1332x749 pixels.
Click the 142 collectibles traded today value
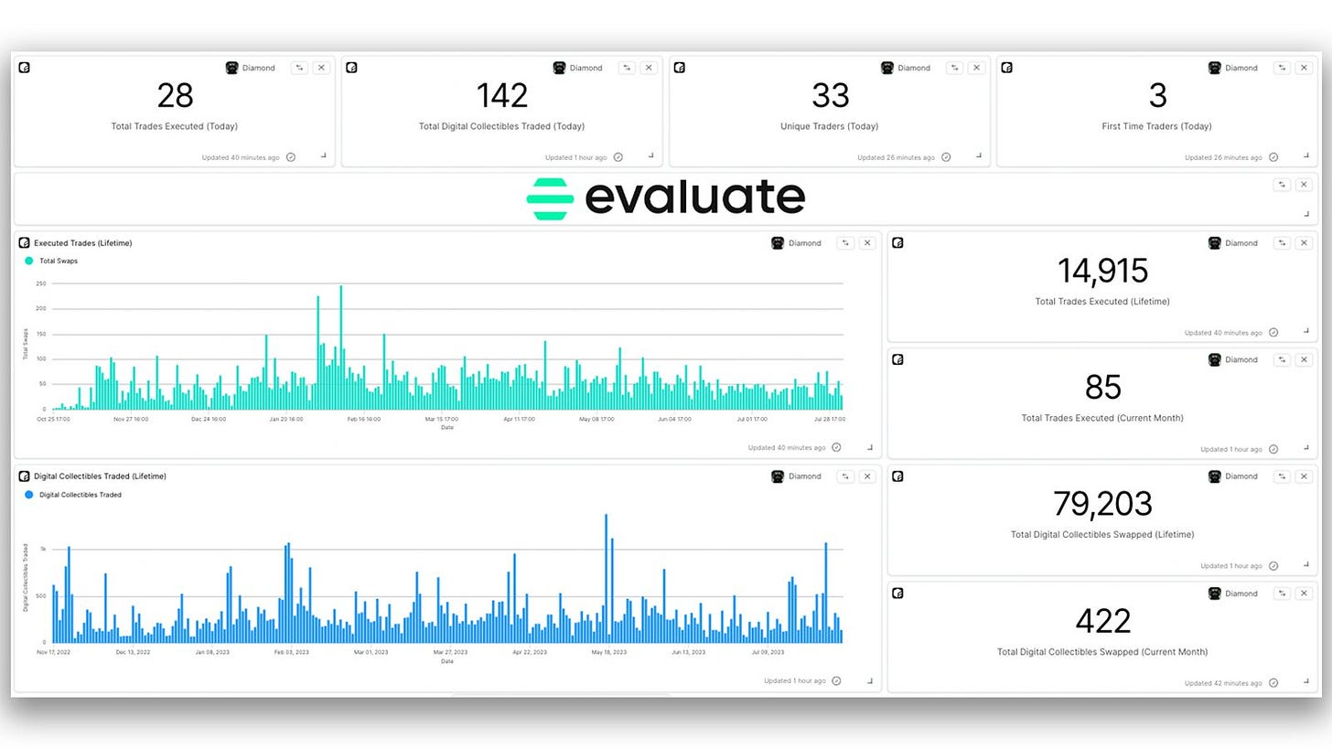[502, 95]
